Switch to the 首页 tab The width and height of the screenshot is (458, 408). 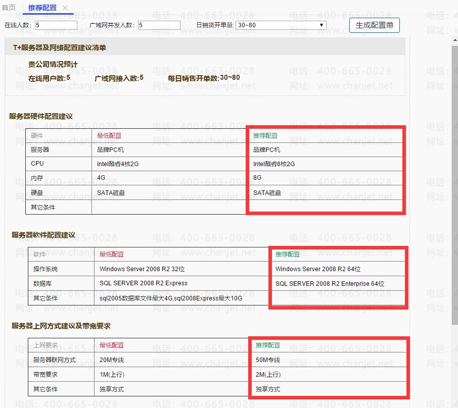[9, 8]
